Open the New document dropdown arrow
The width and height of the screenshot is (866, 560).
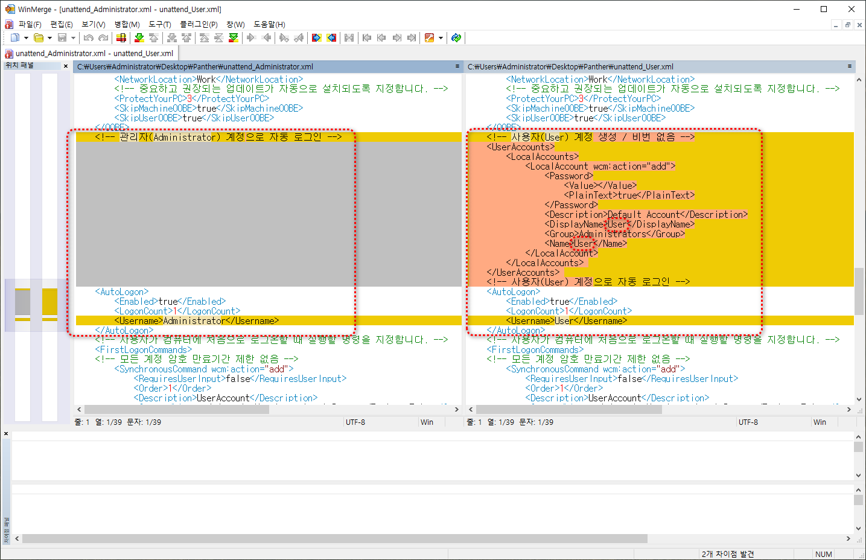coord(26,38)
